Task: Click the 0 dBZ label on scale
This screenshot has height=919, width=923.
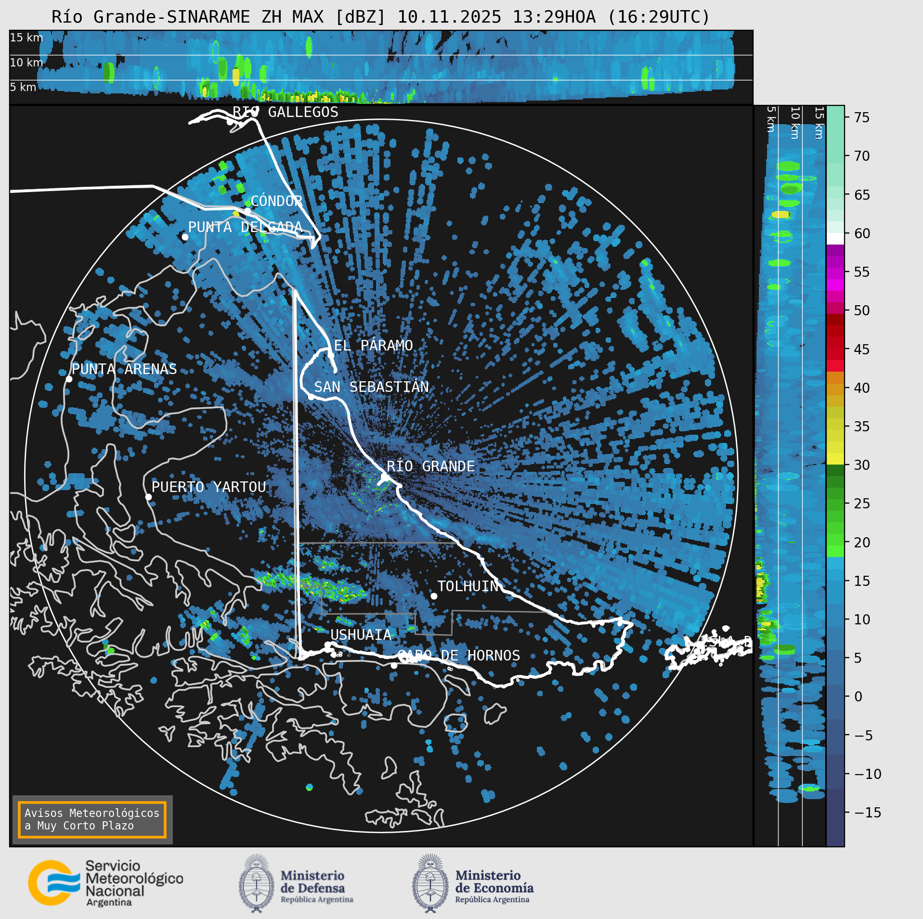Action: 858,697
